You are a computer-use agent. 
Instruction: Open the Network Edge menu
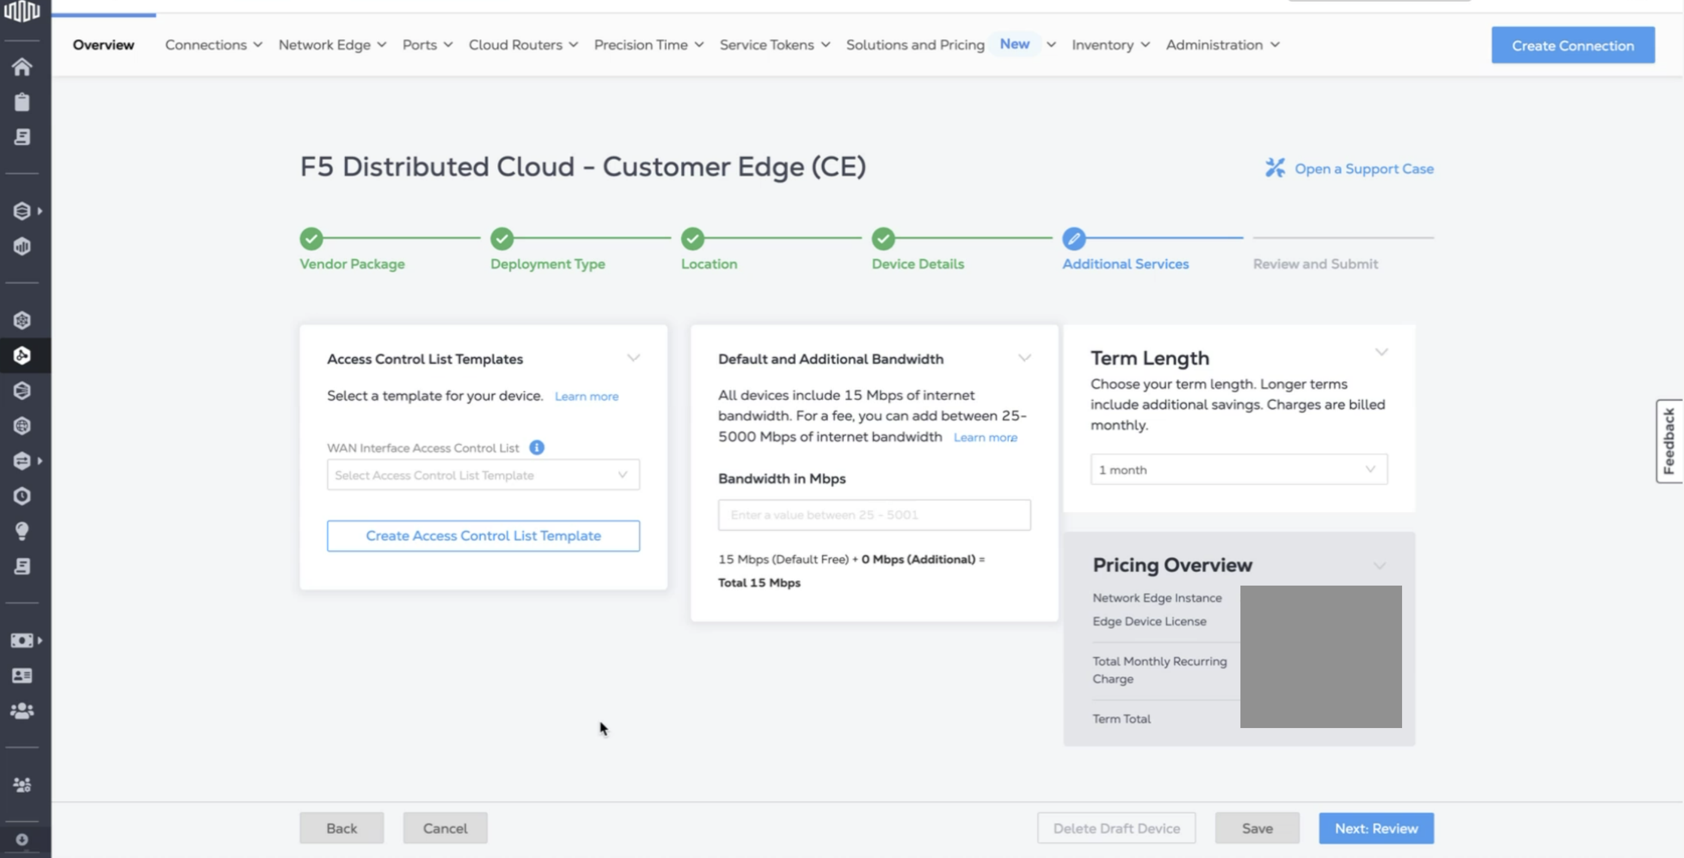point(332,45)
